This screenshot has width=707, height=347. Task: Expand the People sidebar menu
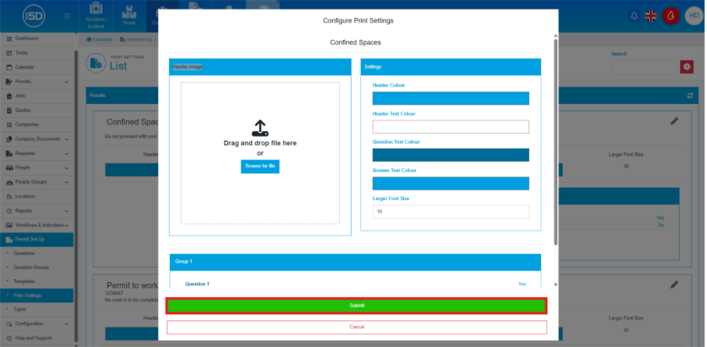click(37, 167)
